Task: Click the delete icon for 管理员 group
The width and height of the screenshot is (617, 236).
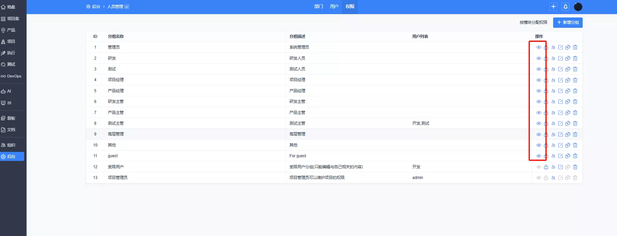Action: point(575,47)
